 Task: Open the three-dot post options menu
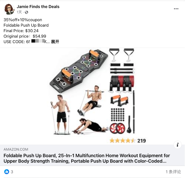point(176,9)
